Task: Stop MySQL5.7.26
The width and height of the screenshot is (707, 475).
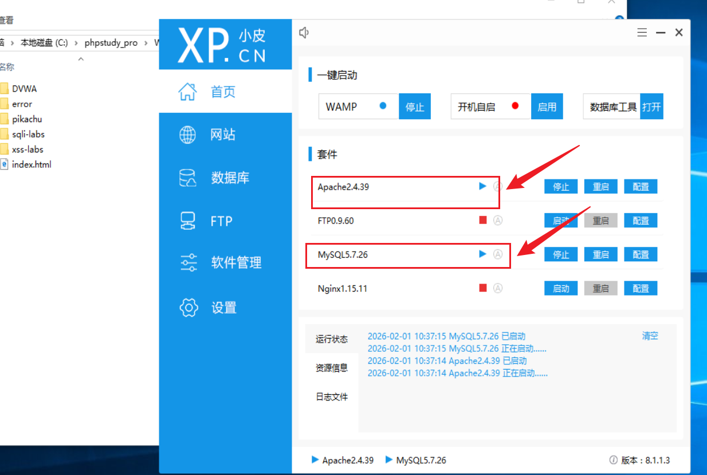Action: [x=561, y=254]
